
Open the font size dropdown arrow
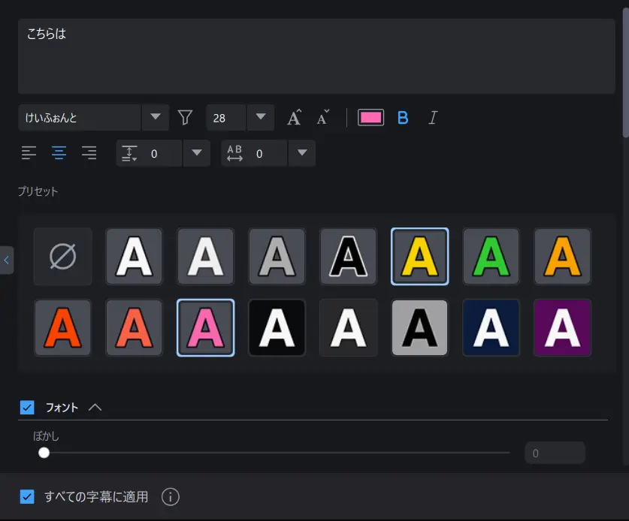click(x=261, y=117)
